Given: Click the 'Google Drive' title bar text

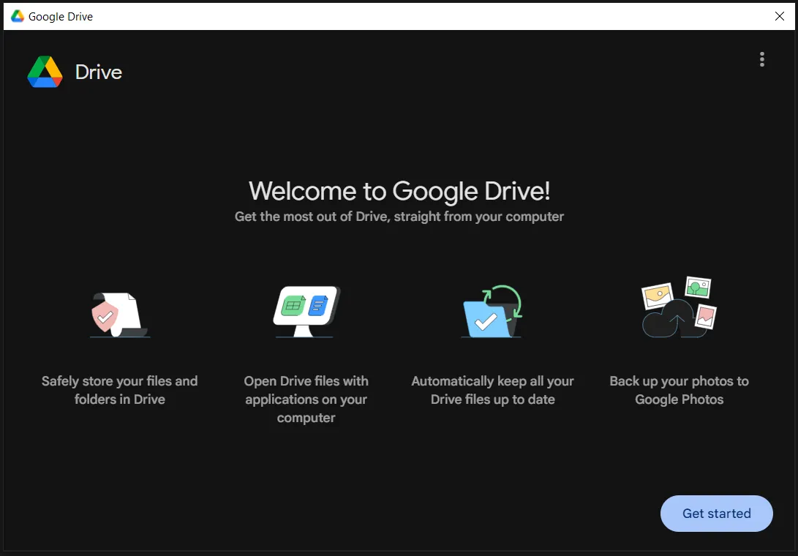Looking at the screenshot, I should 61,17.
